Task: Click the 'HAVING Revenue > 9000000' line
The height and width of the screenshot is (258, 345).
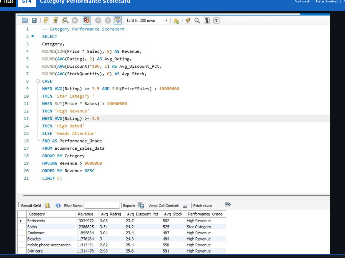Action: (x=72, y=163)
